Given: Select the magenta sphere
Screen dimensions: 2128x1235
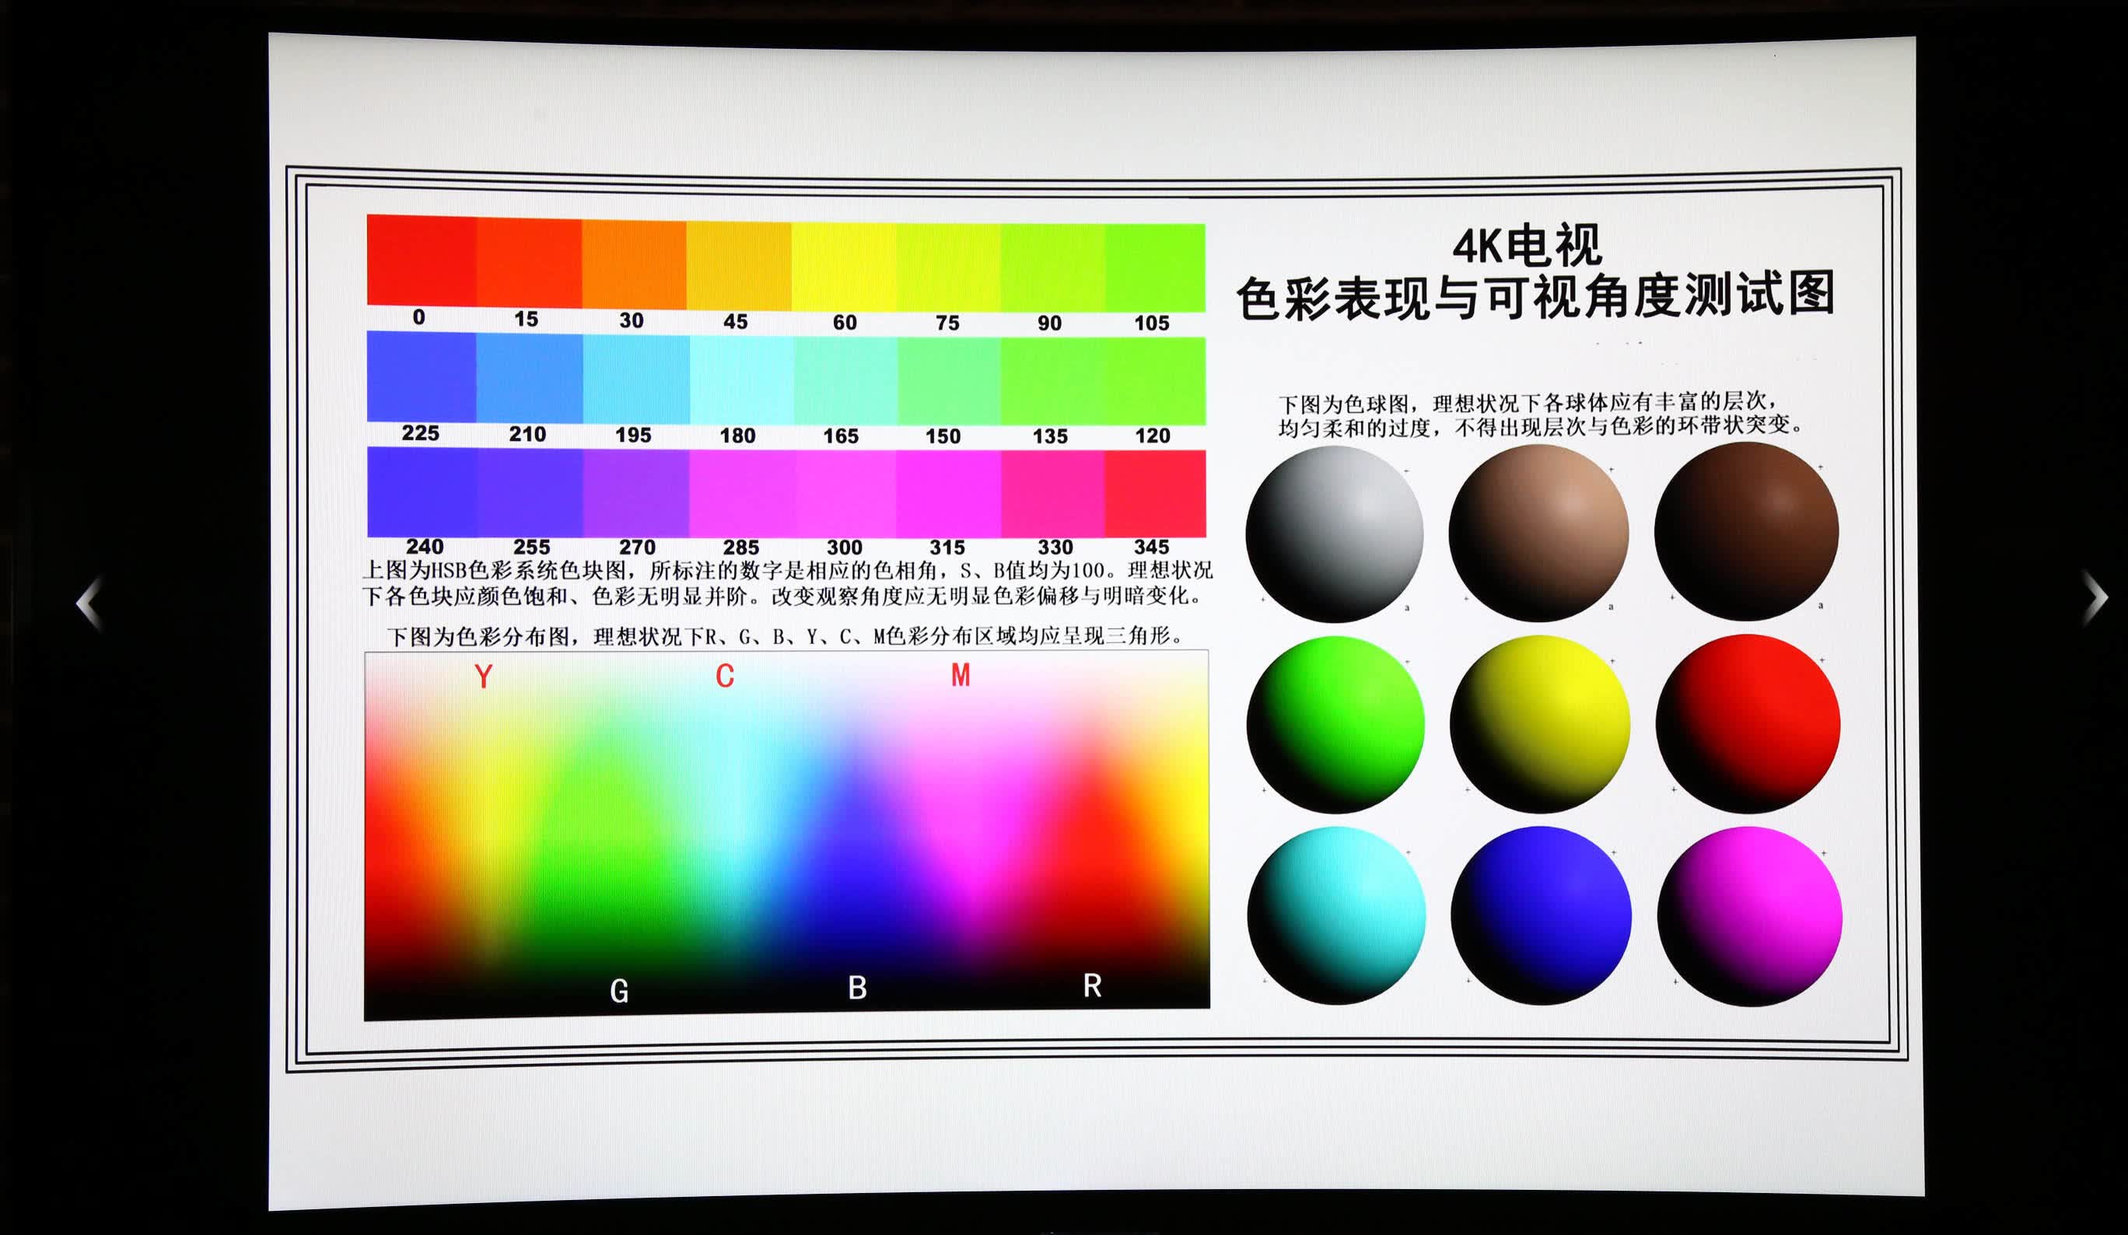Looking at the screenshot, I should point(1750,916).
